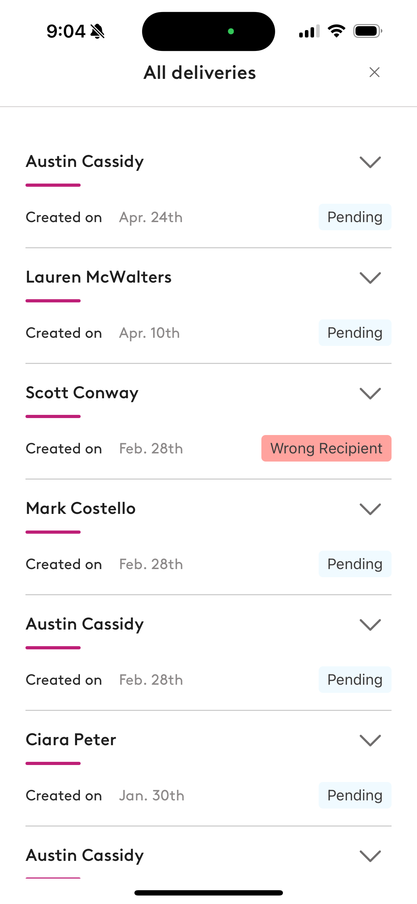Tap the Mark Costello name heading
The height and width of the screenshot is (904, 417).
coord(81,508)
